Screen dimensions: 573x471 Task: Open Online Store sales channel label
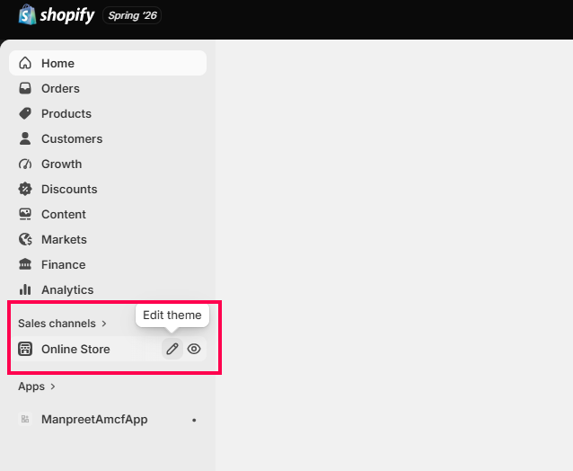pyautogui.click(x=75, y=350)
